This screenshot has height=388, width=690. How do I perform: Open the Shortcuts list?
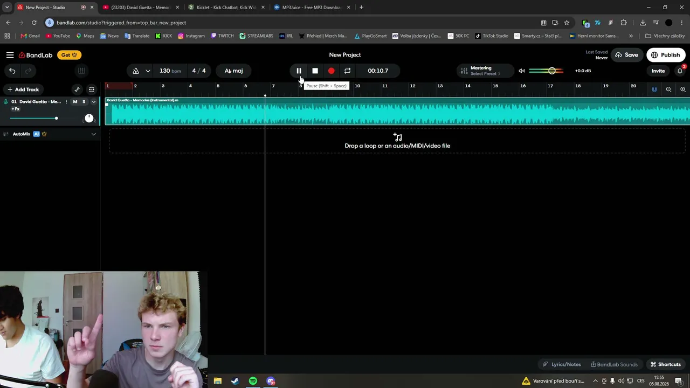(665, 364)
